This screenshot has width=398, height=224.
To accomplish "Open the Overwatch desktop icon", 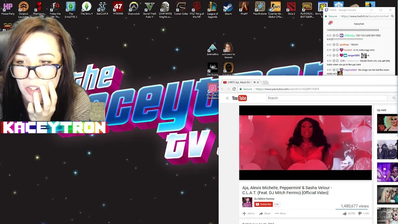I will click(134, 9).
